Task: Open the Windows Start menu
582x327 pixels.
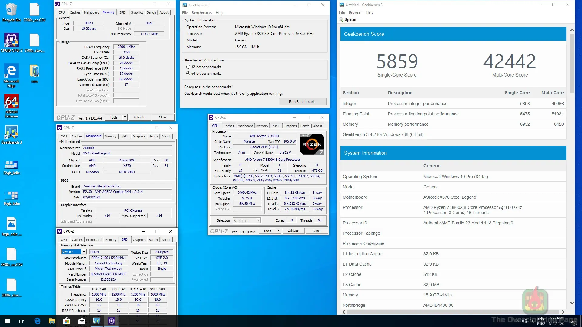Action: (x=7, y=321)
